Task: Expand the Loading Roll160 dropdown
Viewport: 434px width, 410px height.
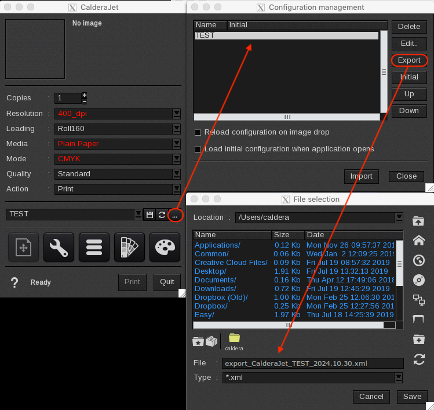Action: point(176,129)
